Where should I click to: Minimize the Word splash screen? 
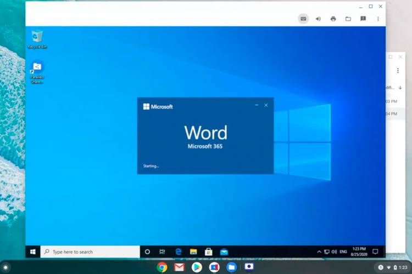point(257,105)
